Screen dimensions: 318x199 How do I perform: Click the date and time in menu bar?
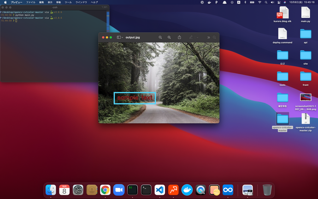point(302,2)
